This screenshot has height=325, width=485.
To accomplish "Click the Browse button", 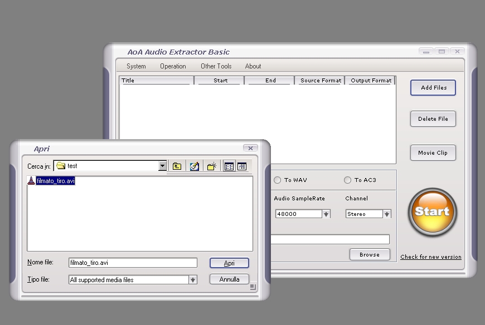I will 370,255.
